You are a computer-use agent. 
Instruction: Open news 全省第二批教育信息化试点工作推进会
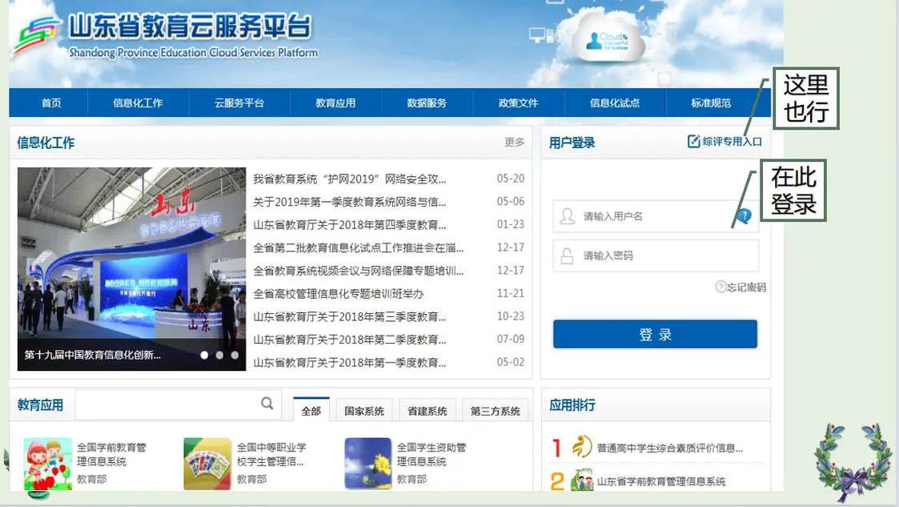359,247
